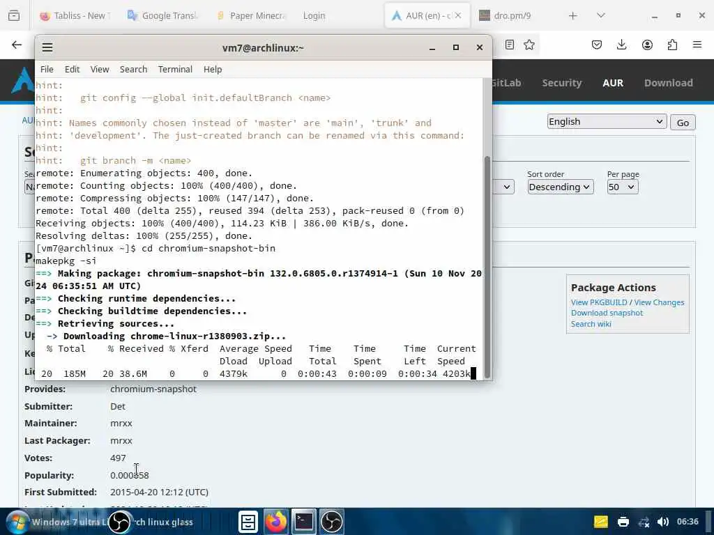This screenshot has width=714, height=535.
Task: Open the volume speaker tray icon
Action: [x=663, y=522]
